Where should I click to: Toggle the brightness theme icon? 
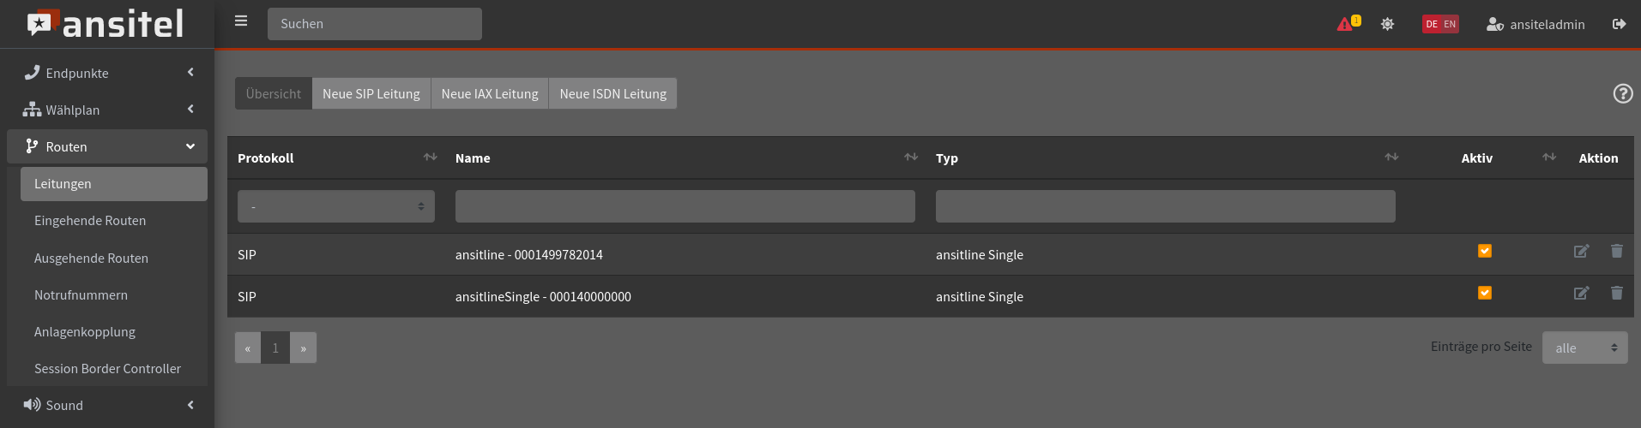coord(1387,24)
